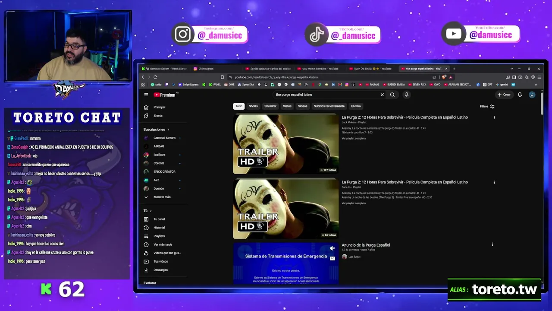This screenshot has height=311, width=552.
Task: Click the magnifying glass search button
Action: click(x=392, y=95)
